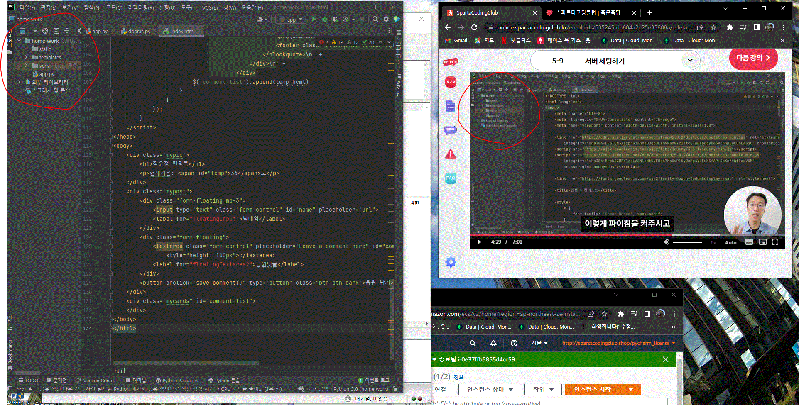
Task: Switch to the 즉문즉답 browser tab
Action: [588, 13]
